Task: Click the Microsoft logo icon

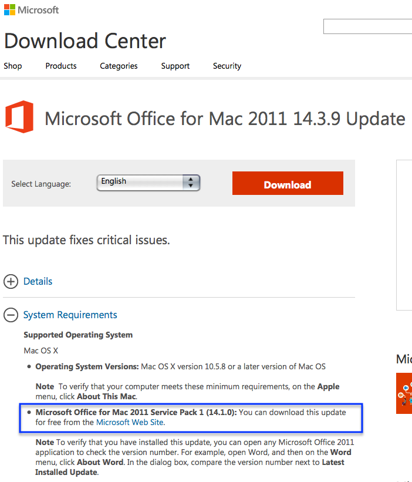Action: 9,10
